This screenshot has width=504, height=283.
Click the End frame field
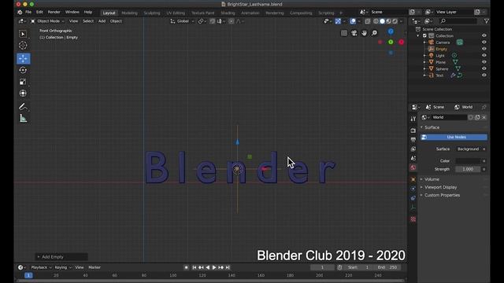[388, 267]
